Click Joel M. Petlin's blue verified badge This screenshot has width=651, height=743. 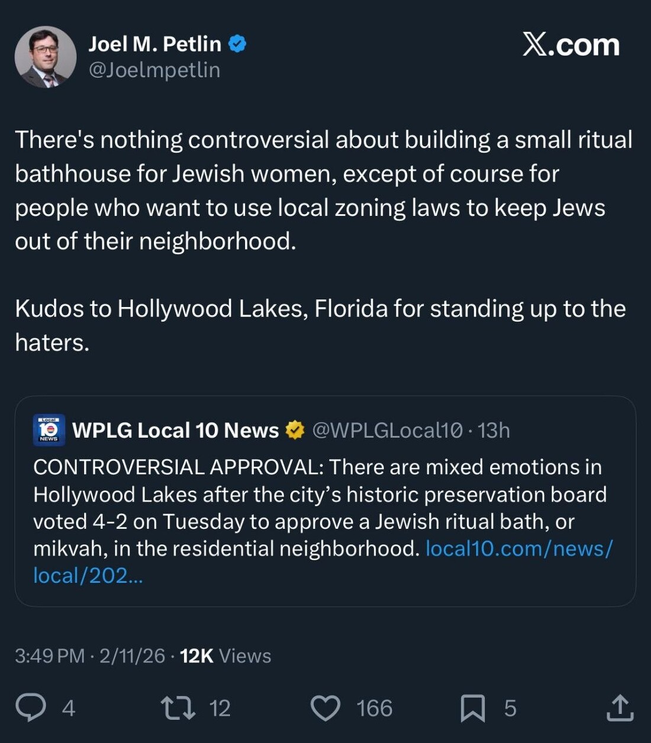click(237, 44)
